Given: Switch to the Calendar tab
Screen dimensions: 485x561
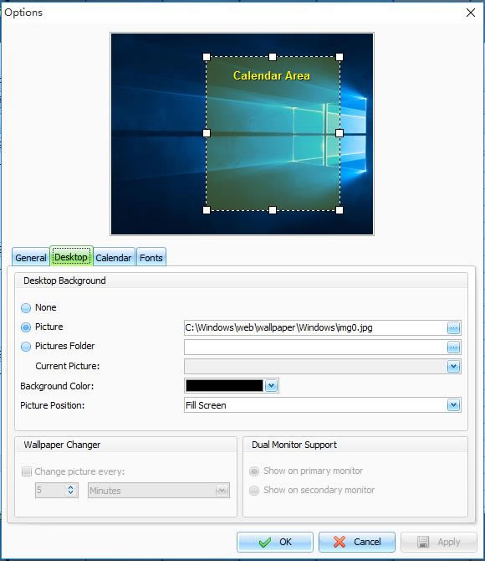Looking at the screenshot, I should 114,257.
